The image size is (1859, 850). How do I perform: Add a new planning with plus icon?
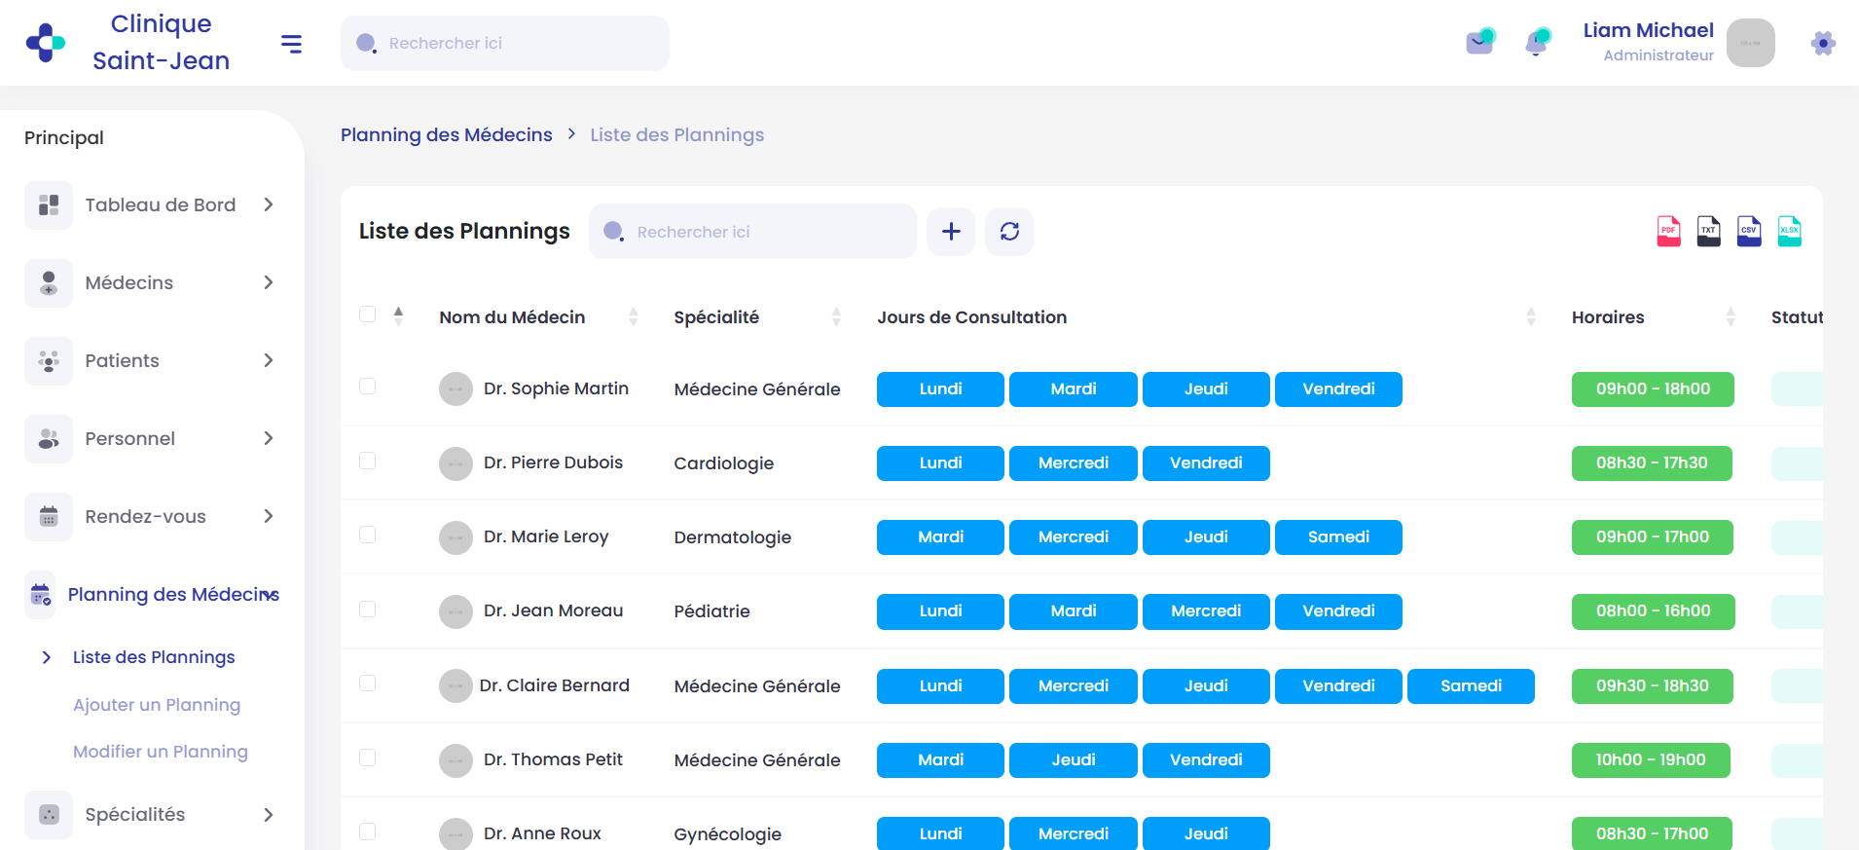click(x=951, y=231)
